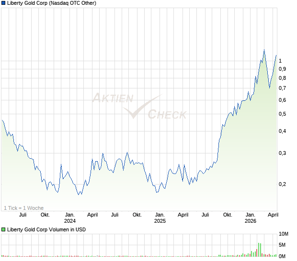The width and height of the screenshot is (297, 261).
Task: Click the Aktien word in the watermark
Action: pos(112,98)
